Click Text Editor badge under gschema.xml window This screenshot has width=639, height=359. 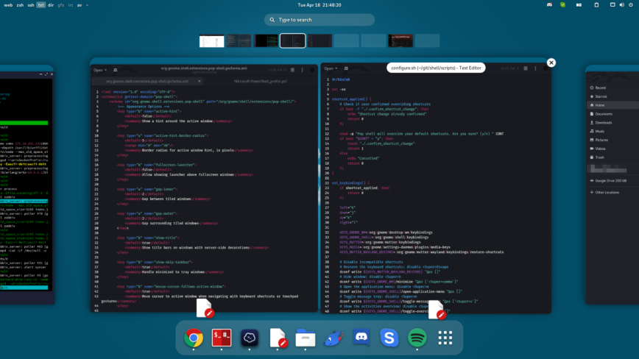[x=205, y=308]
